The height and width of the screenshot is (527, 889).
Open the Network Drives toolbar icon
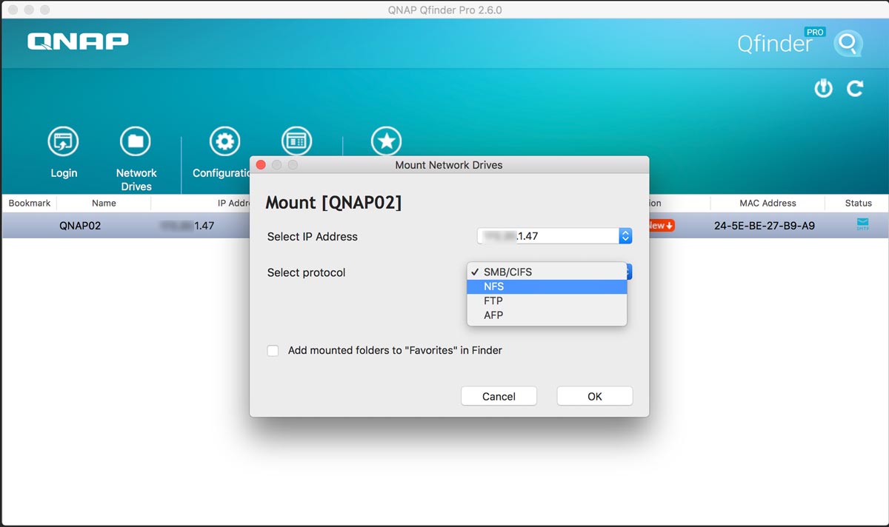point(136,141)
